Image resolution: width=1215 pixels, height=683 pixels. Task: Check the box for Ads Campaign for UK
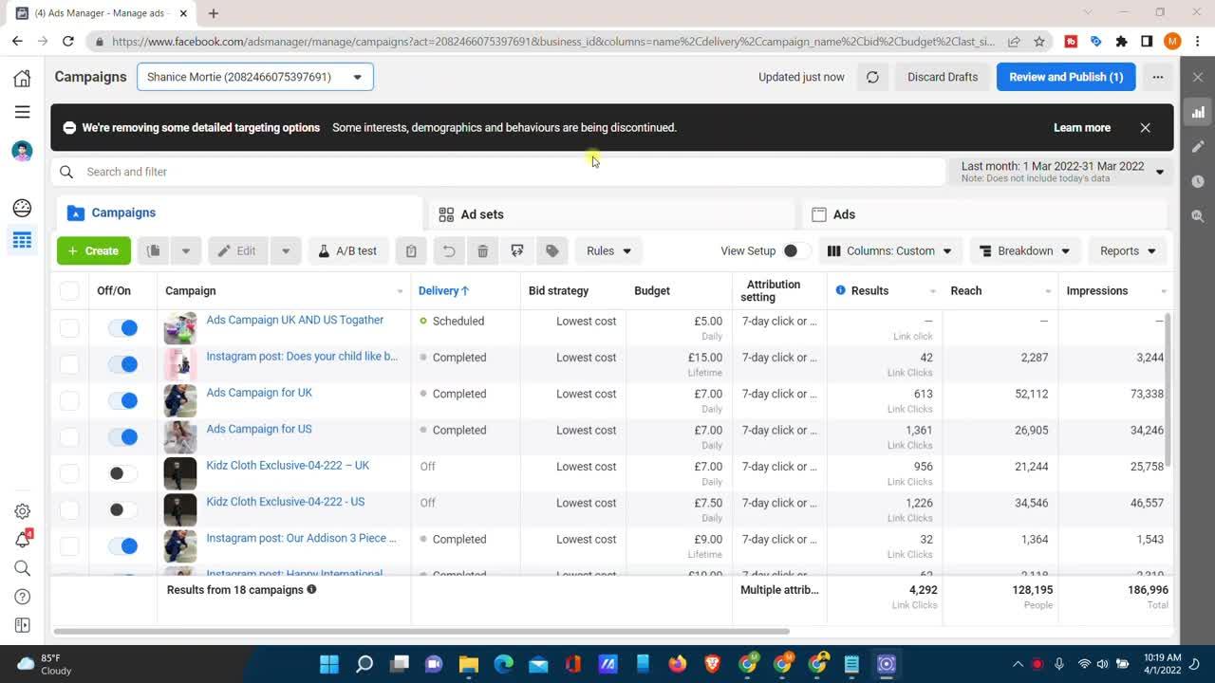69,400
